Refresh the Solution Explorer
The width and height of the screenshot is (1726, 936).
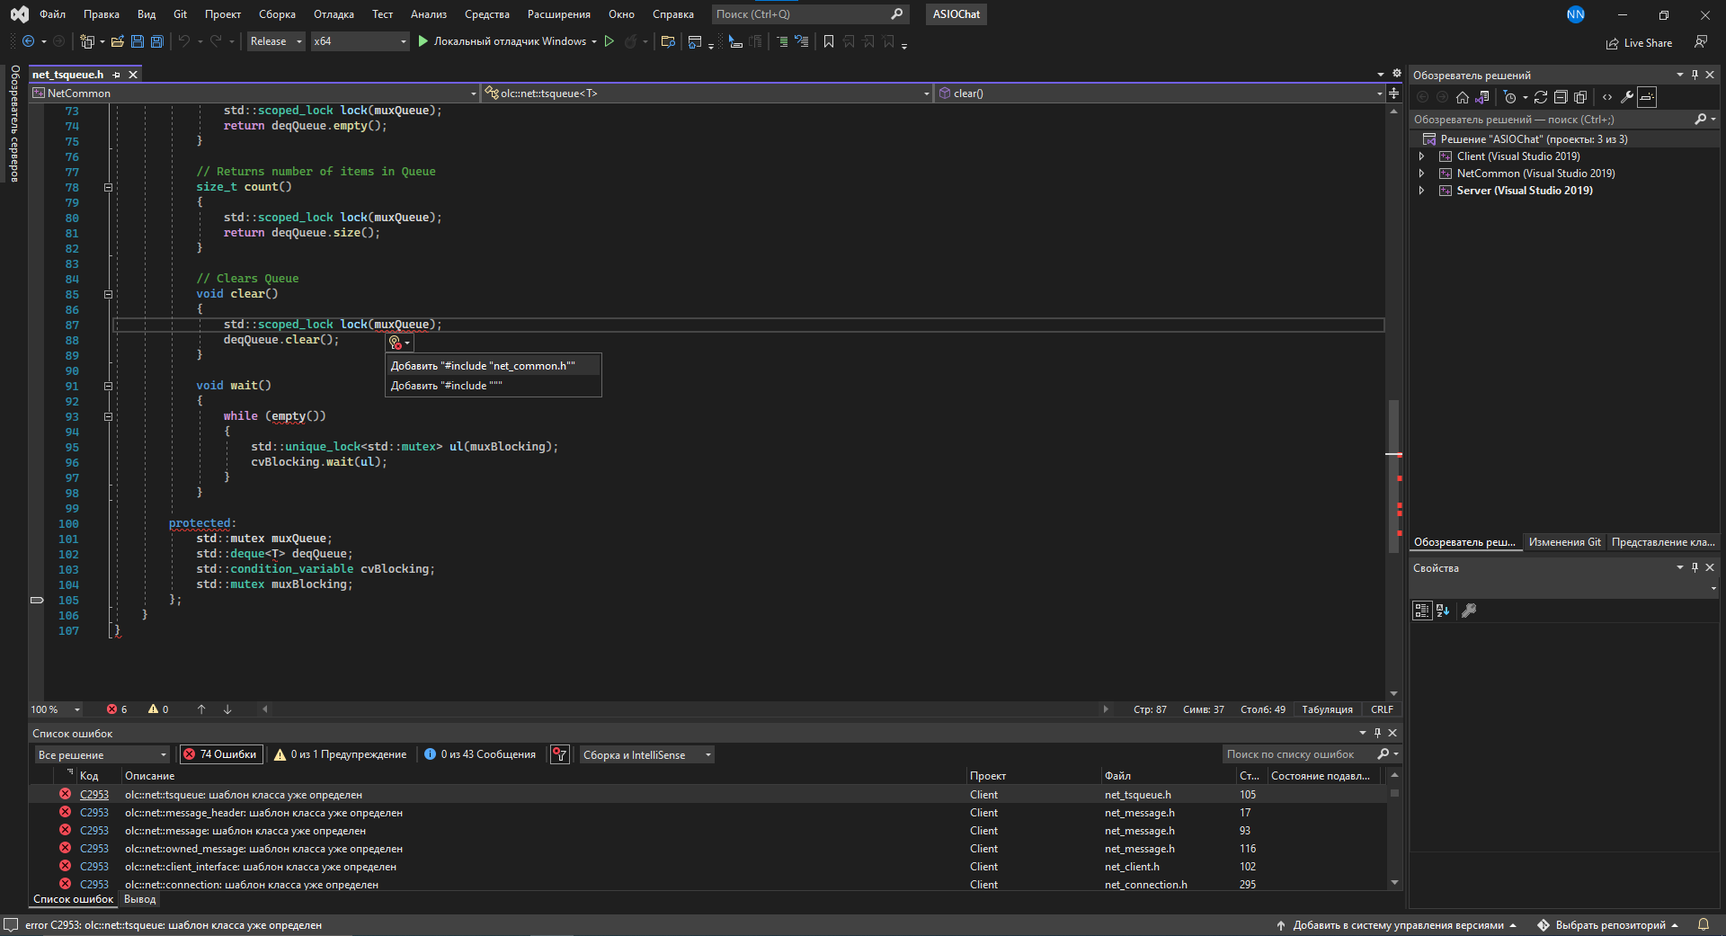click(x=1541, y=97)
